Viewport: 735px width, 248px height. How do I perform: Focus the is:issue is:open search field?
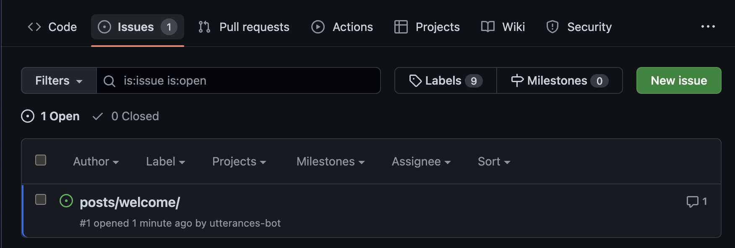pyautogui.click(x=248, y=81)
